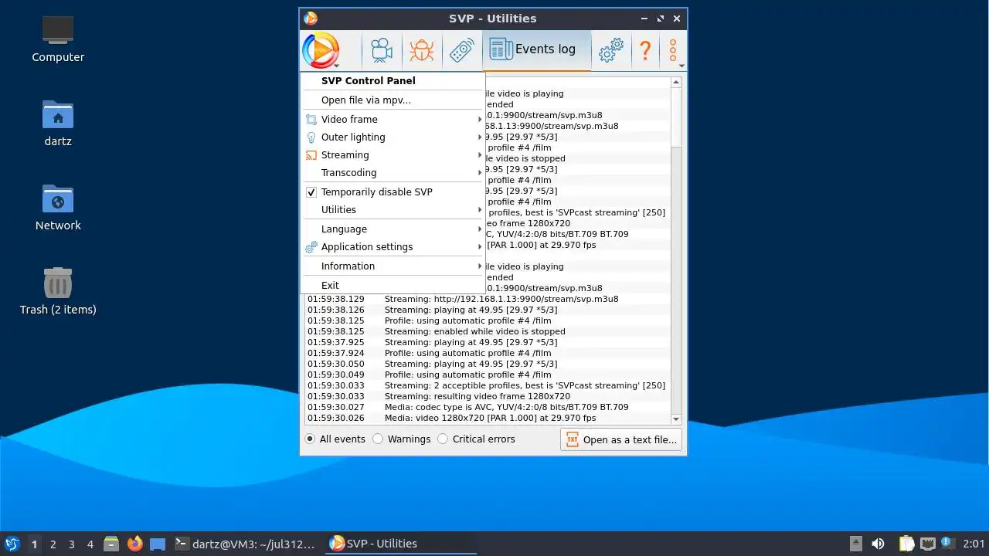Click Open as a text file button
This screenshot has height=556, width=989.
pyautogui.click(x=621, y=439)
